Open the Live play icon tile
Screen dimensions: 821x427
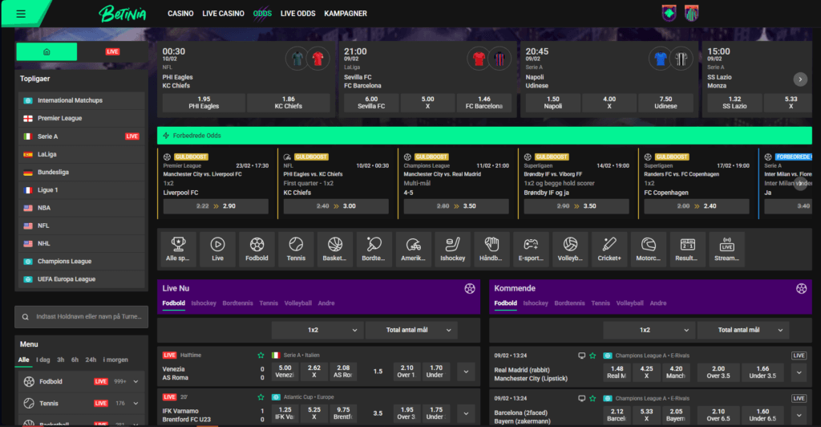(x=217, y=249)
